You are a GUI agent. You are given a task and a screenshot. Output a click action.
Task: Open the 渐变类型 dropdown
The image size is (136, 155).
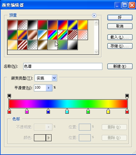(54, 78)
